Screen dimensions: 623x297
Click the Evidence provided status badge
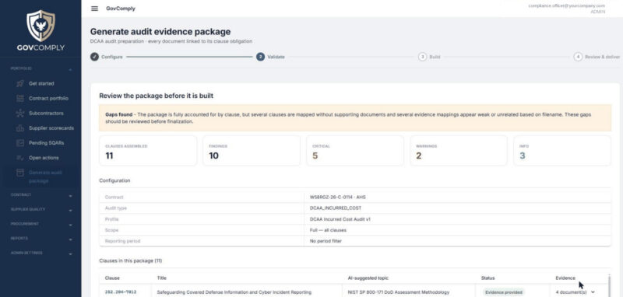pyautogui.click(x=503, y=292)
